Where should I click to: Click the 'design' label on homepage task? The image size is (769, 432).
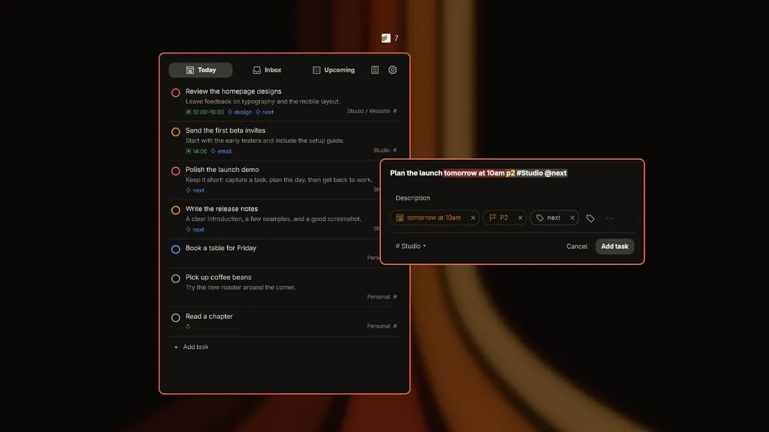point(240,112)
